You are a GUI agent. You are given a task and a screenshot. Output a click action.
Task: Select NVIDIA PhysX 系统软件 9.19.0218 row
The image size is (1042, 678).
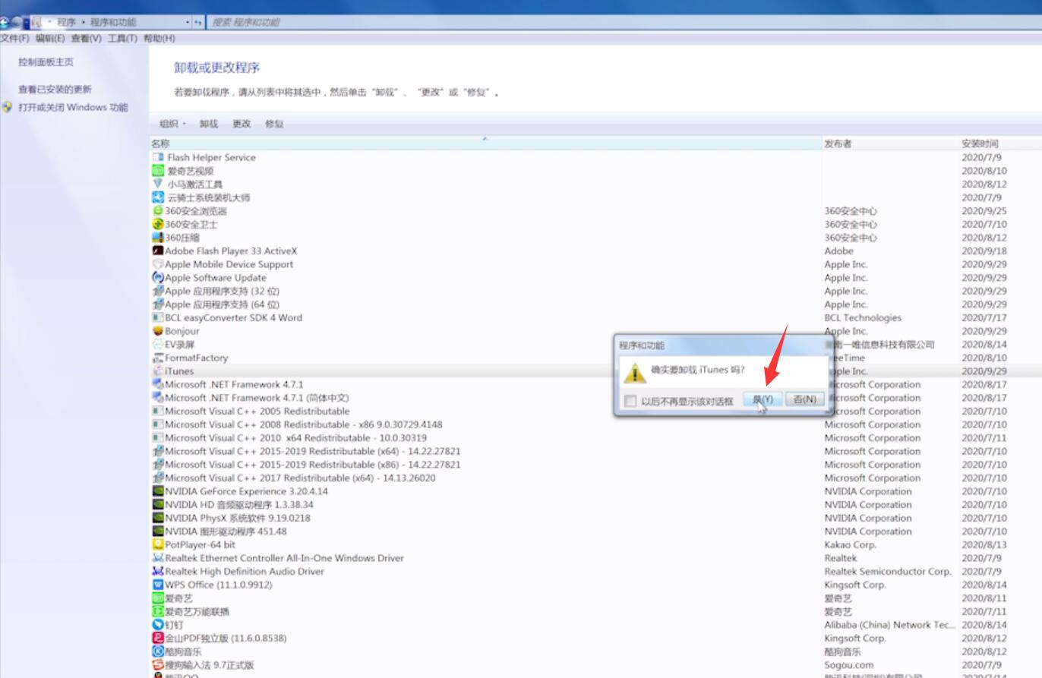coord(595,518)
